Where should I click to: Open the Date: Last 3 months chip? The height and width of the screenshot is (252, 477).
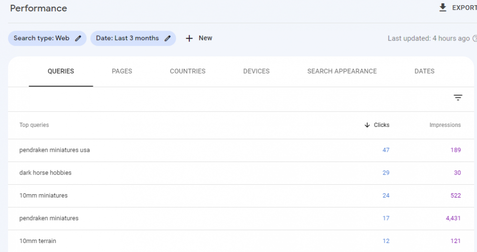(x=127, y=38)
